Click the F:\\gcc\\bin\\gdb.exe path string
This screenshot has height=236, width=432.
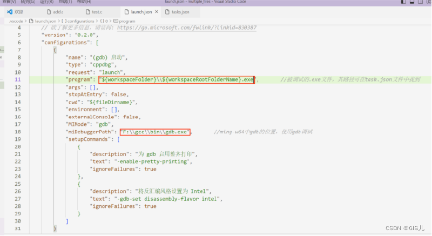[x=155, y=132]
